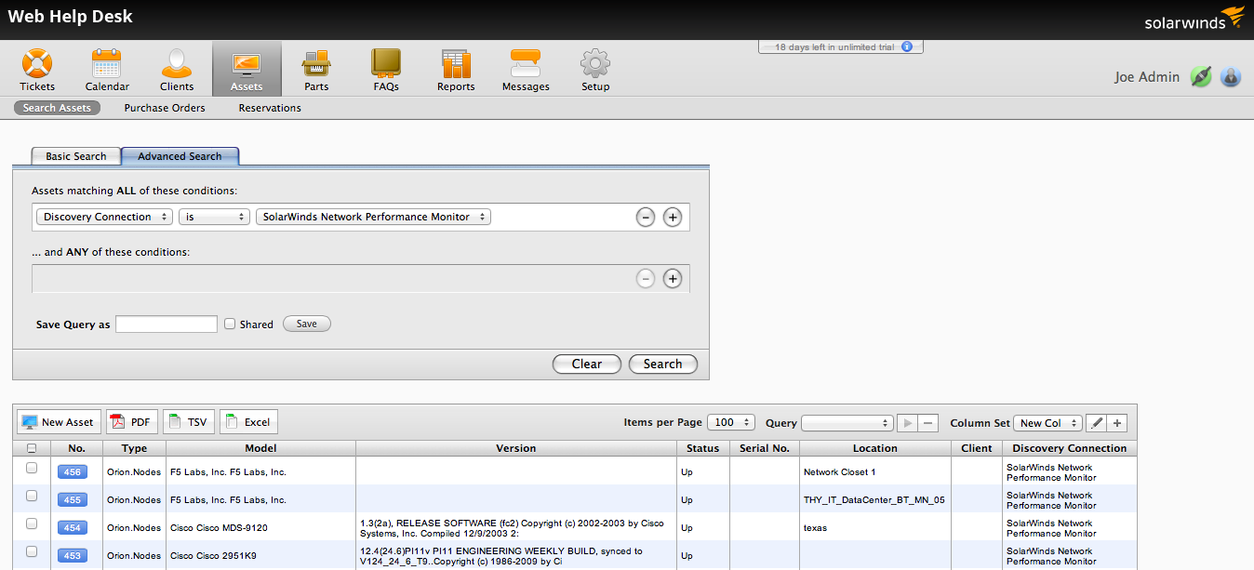1254x570 pixels.
Task: Click the Search button
Action: [663, 364]
